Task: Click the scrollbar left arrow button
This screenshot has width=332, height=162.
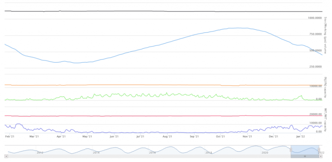Action: [x=6, y=156]
